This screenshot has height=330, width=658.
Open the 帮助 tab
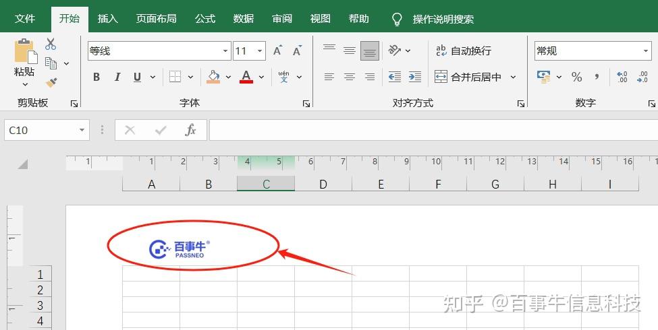click(359, 19)
